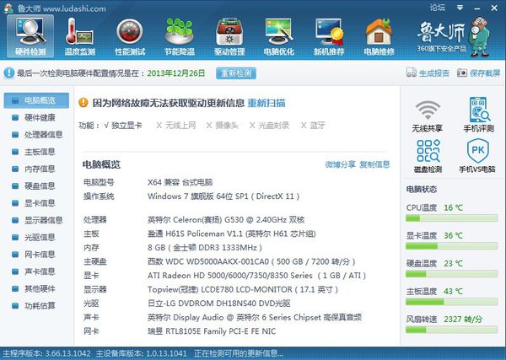Click 保存截屏 save screenshot
This screenshot has width=506, height=360.
click(479, 73)
